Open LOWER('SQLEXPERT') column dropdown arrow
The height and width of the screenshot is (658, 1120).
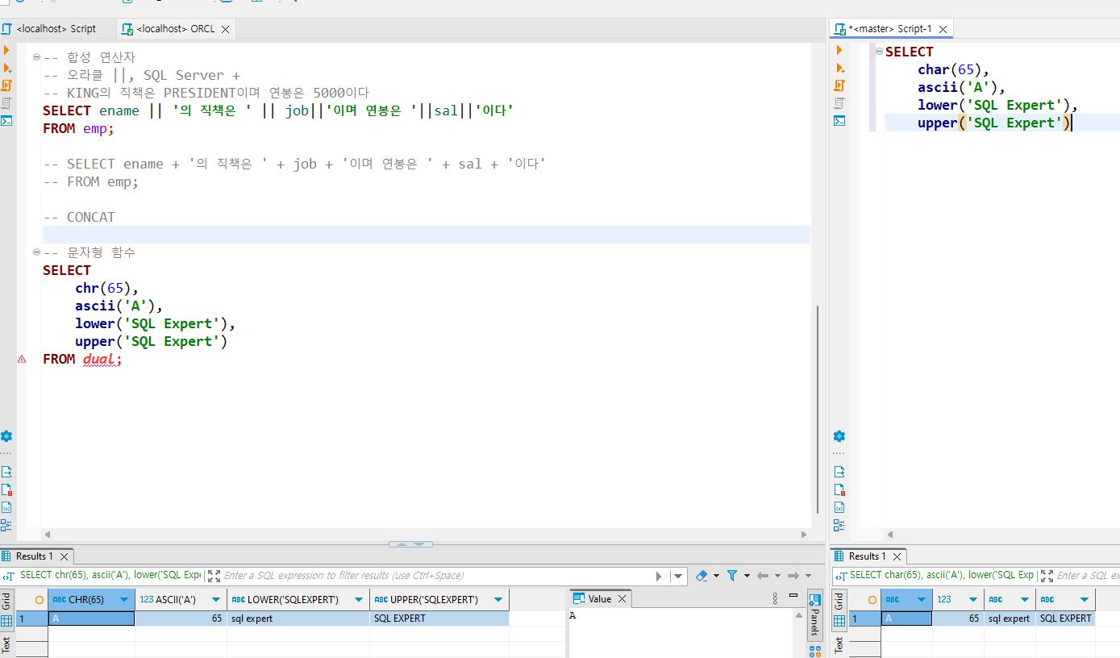[360, 600]
